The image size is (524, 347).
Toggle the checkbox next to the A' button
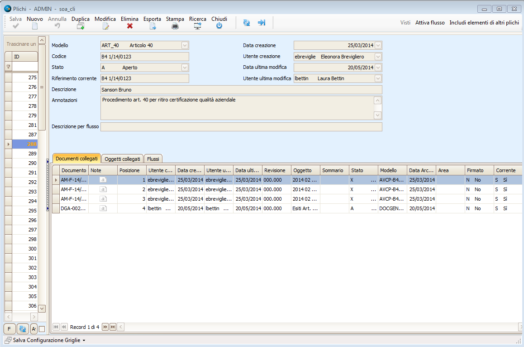tap(42, 329)
